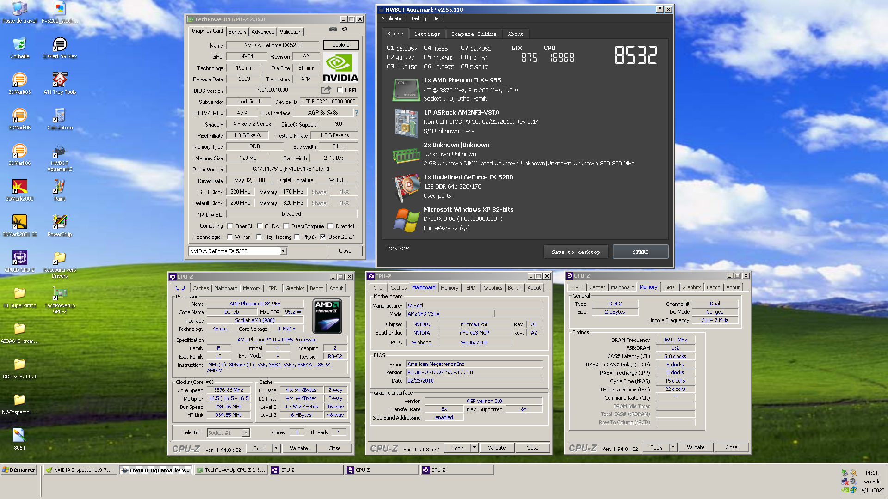Refresh GPU-Z data with refresh icon
This screenshot has height=499, width=888.
coord(345,29)
